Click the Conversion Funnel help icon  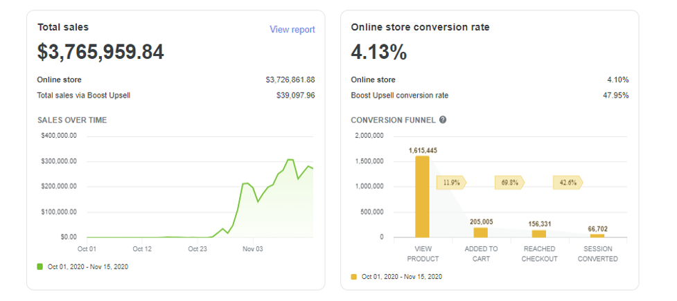(443, 120)
